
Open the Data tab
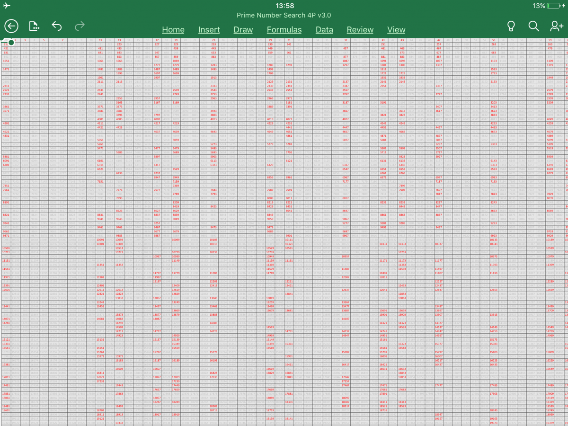[324, 29]
